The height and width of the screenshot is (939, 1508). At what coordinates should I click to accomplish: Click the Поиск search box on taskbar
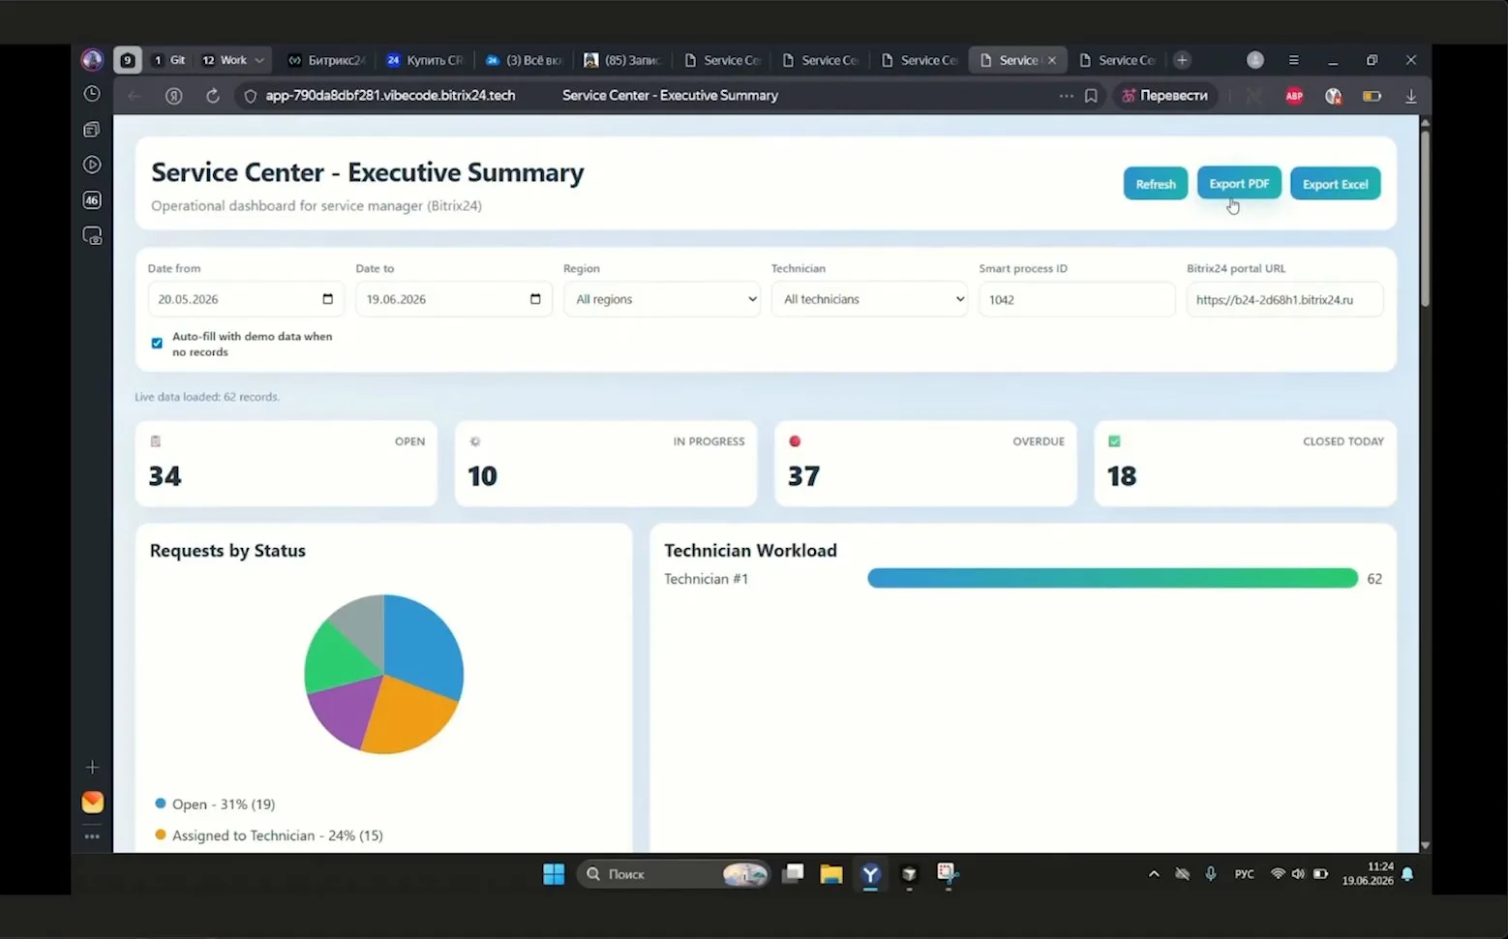pos(674,874)
